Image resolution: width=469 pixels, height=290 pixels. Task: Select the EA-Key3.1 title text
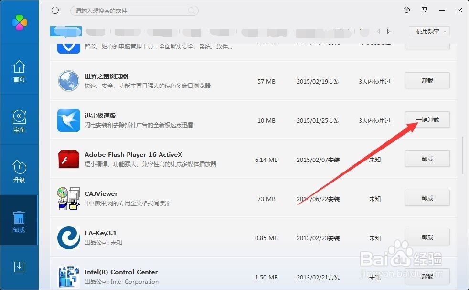(x=100, y=233)
